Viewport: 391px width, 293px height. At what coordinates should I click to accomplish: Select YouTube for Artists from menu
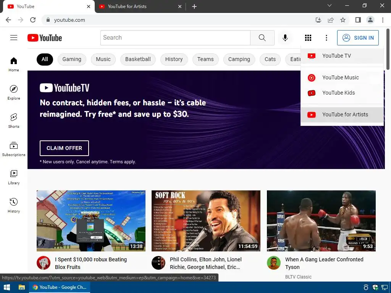pos(342,114)
